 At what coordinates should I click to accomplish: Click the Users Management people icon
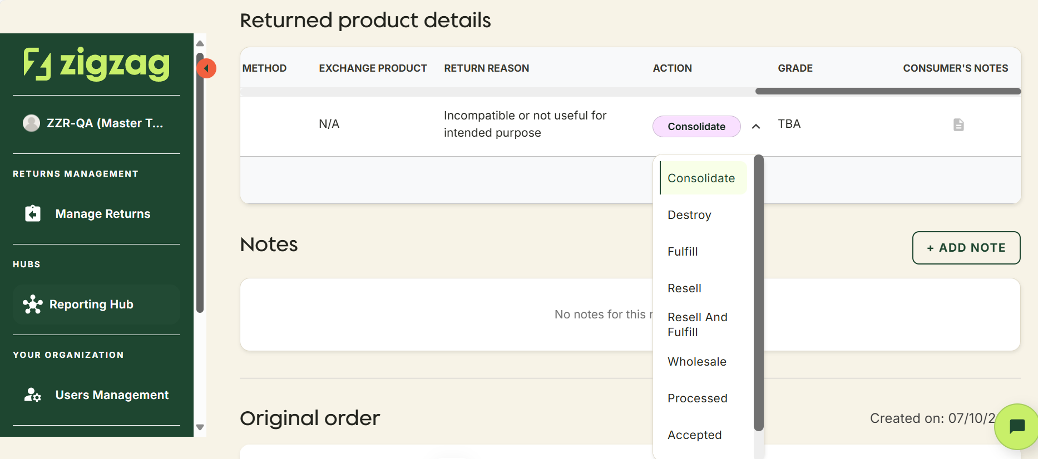click(32, 395)
